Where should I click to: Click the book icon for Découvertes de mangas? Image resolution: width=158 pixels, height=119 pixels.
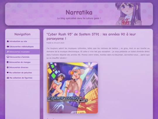pyautogui.click(x=8, y=62)
